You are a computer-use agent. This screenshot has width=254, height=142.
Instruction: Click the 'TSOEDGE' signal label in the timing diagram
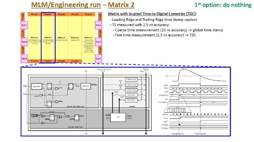[165, 115]
